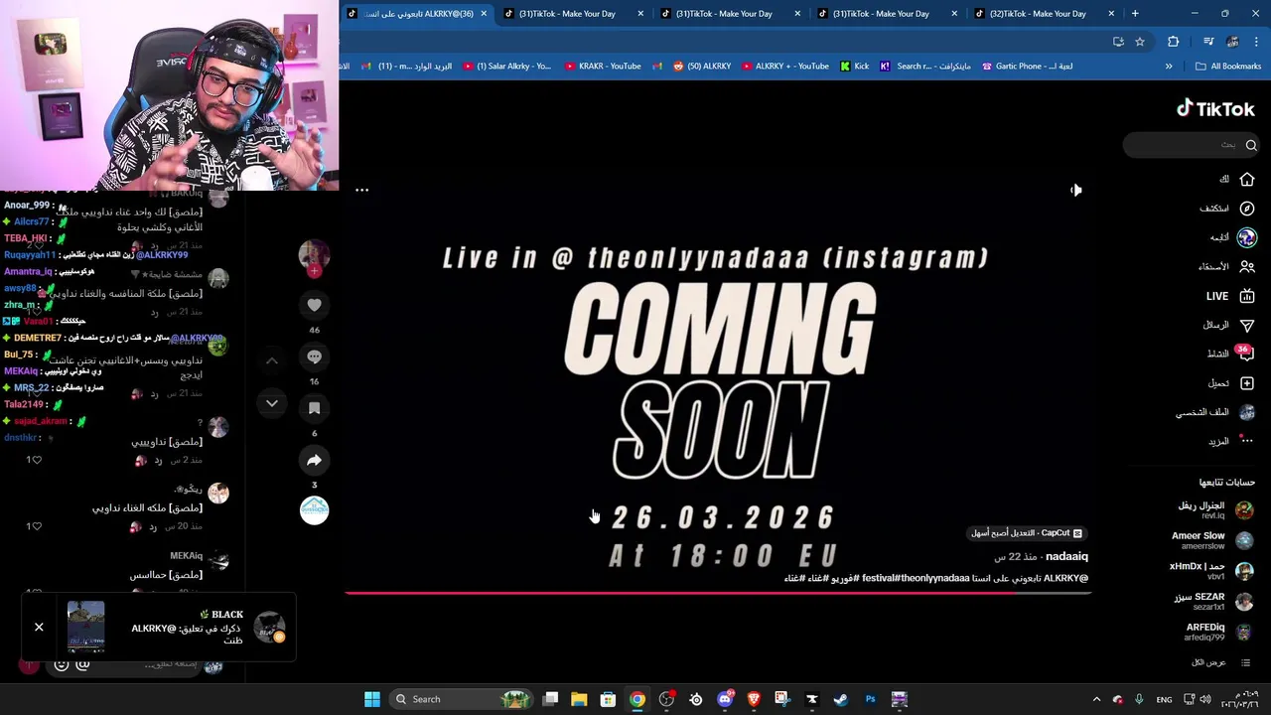Switch to first TikTok Make Your Day tab
Viewport: 1271px width, 715px height.
pos(574,14)
